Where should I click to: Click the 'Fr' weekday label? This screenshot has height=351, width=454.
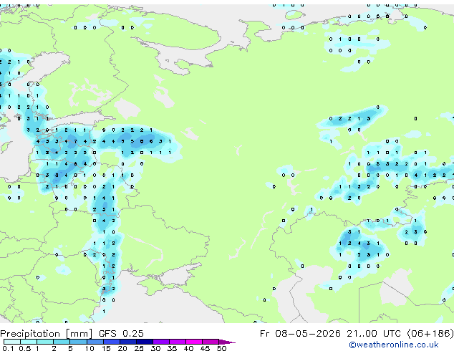point(265,334)
